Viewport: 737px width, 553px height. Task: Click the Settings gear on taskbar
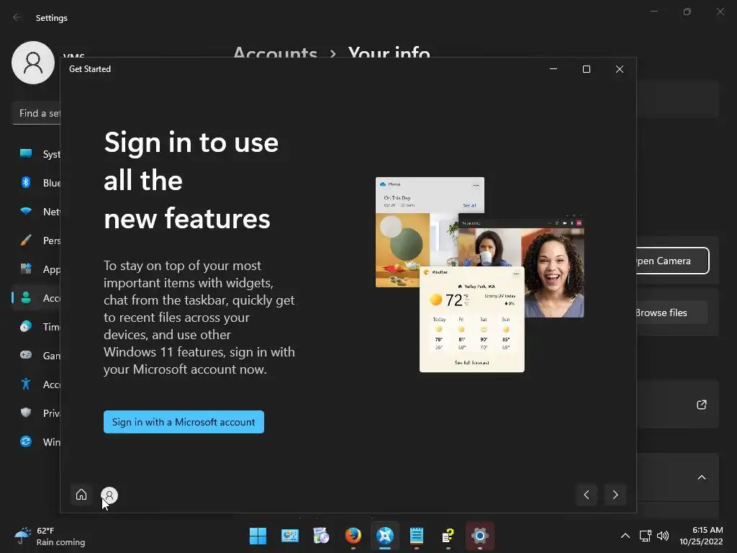click(480, 536)
